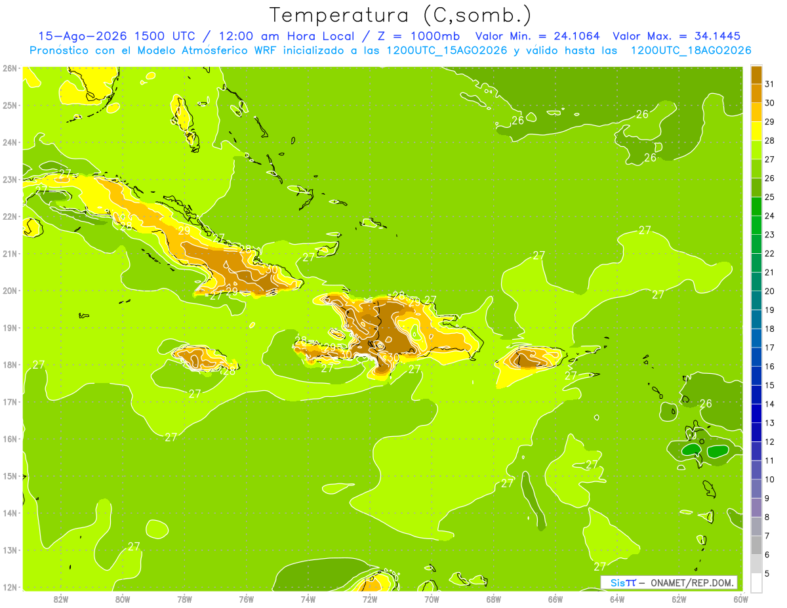
Task: Click the "24" label on the color scale
Action: [769, 216]
